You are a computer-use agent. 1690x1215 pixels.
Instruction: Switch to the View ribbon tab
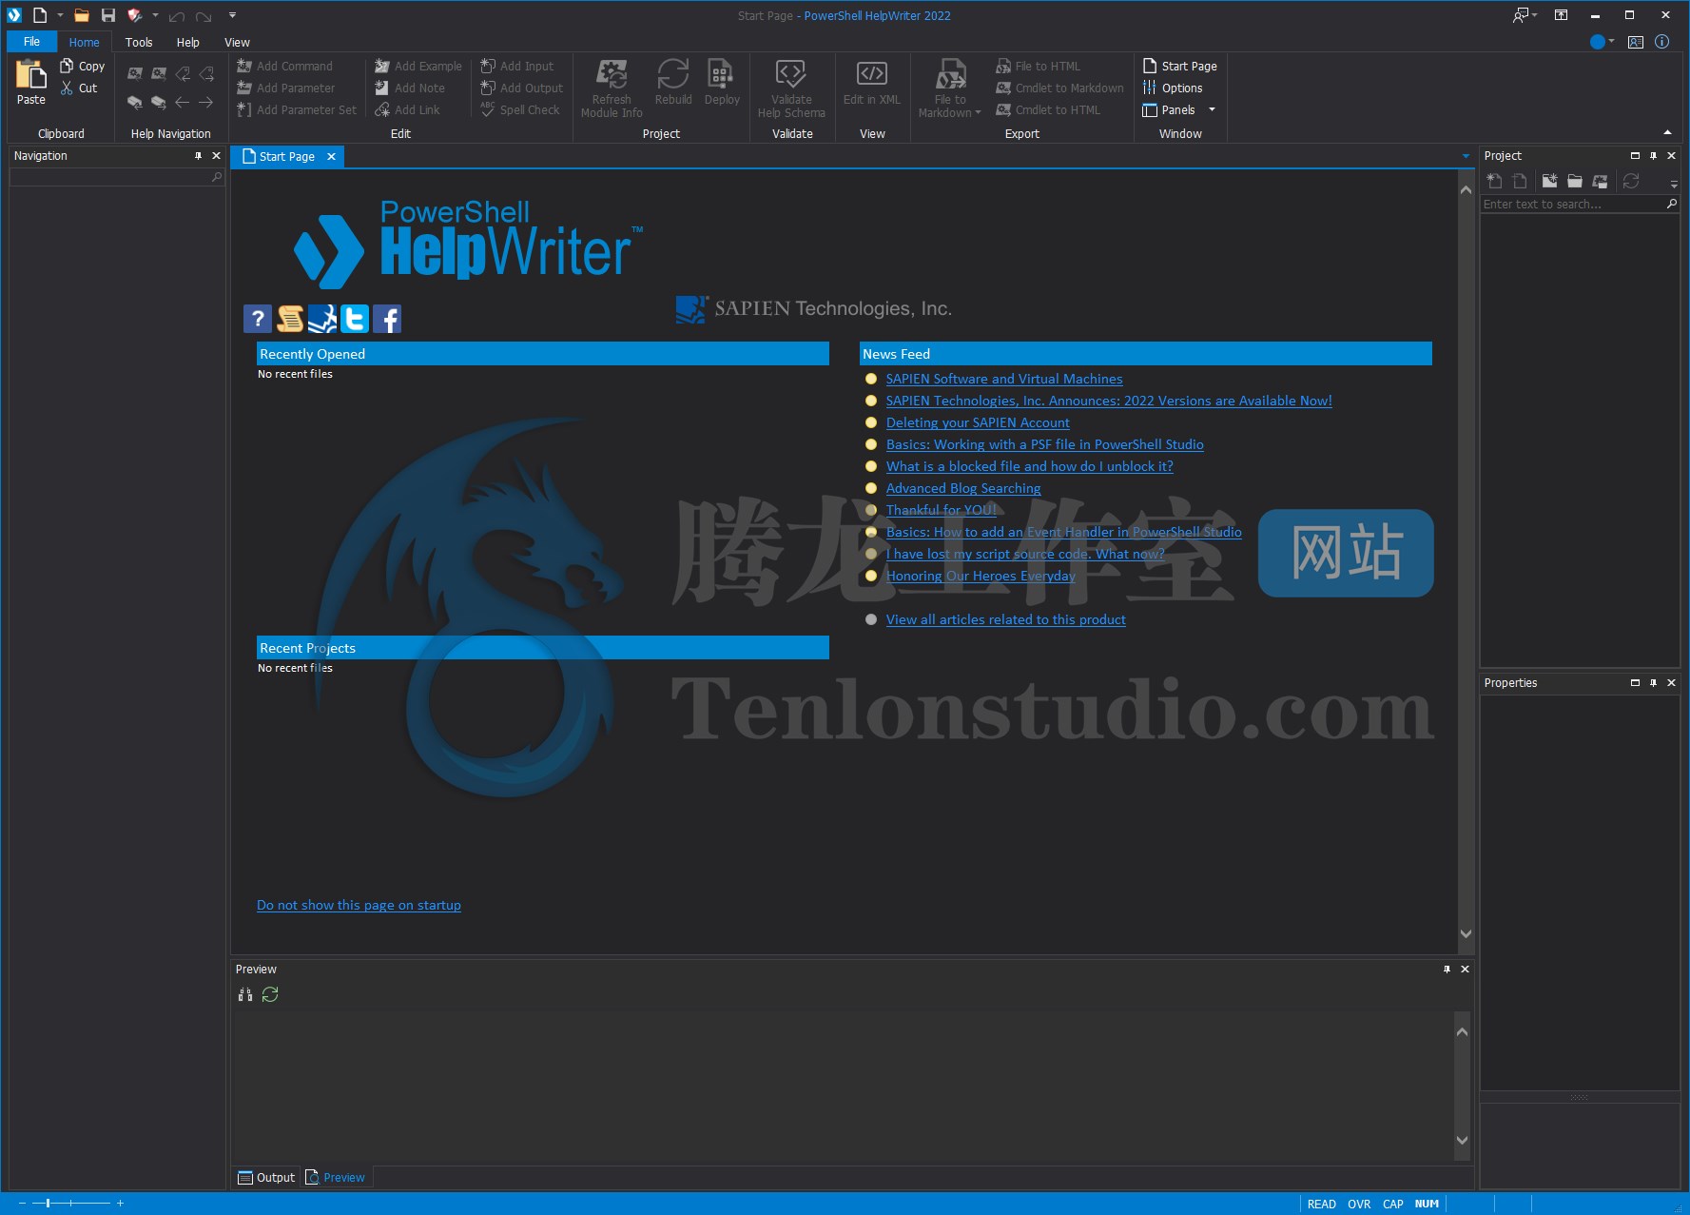[x=237, y=42]
